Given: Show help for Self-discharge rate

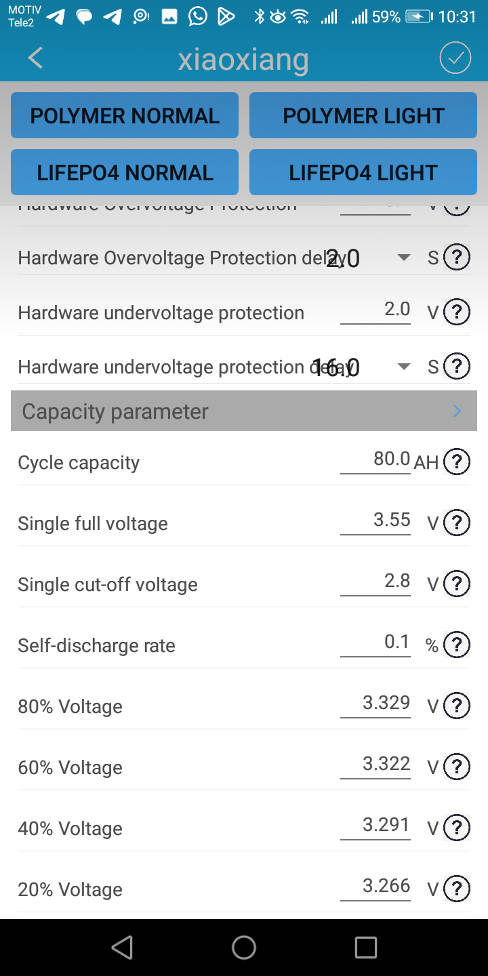Looking at the screenshot, I should (457, 645).
